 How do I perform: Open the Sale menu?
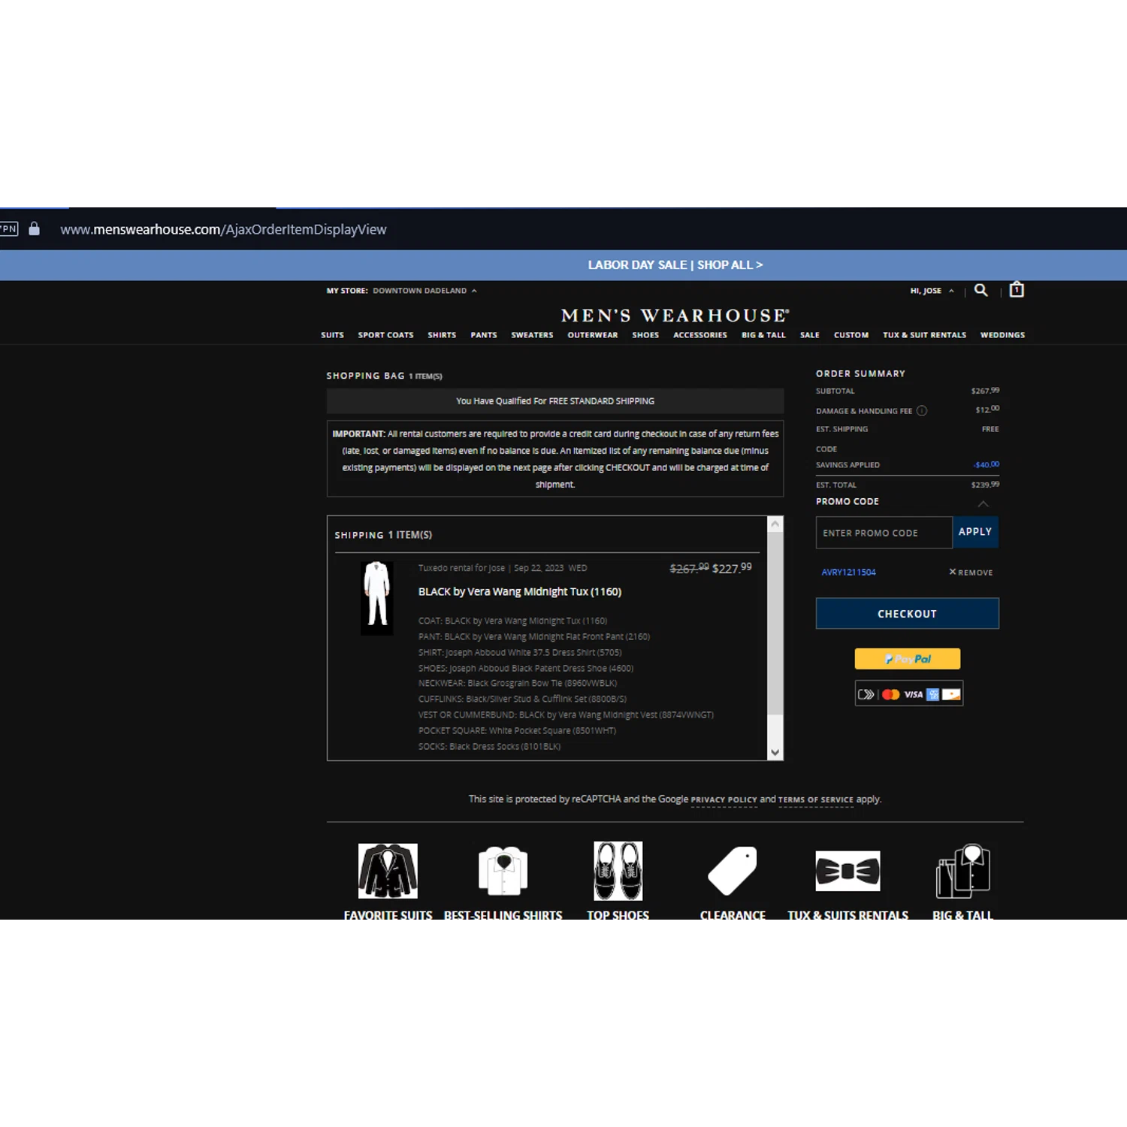810,335
